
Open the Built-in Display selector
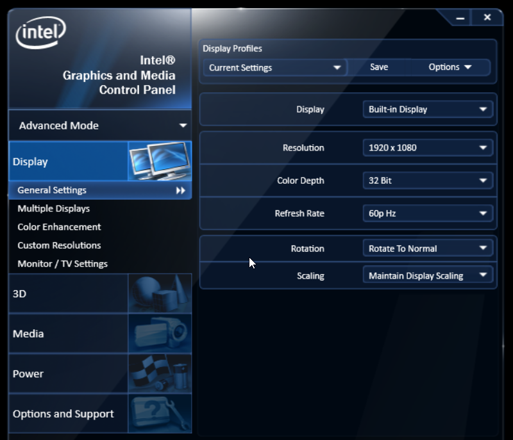point(428,110)
